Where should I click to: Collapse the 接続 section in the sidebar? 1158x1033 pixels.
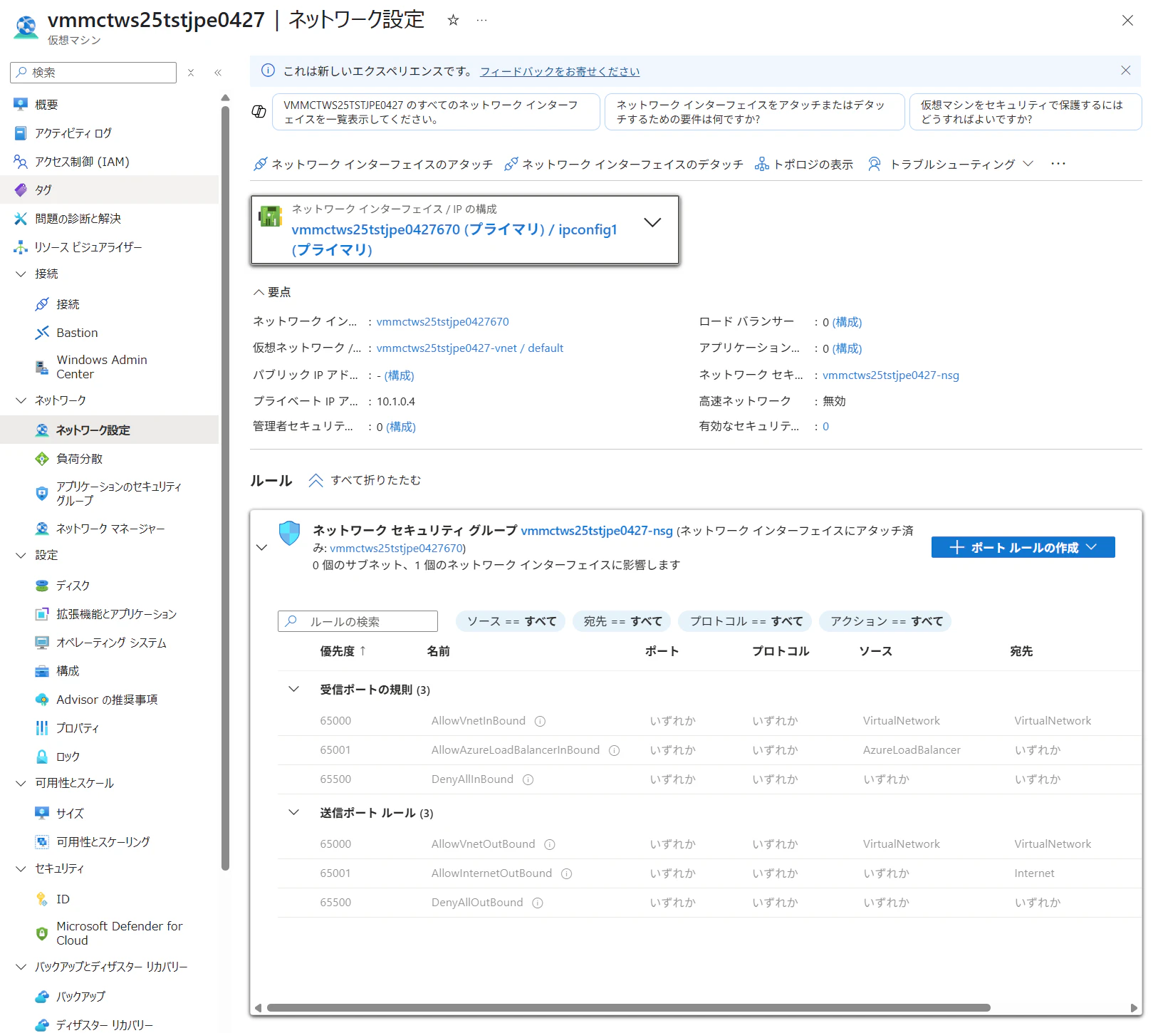coord(21,274)
